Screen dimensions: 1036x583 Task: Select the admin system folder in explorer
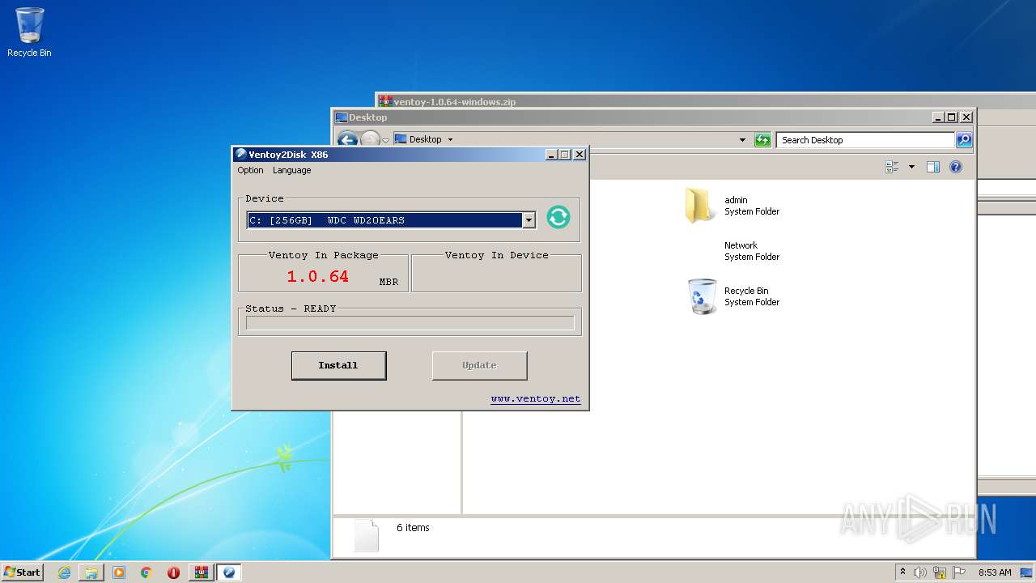point(732,206)
